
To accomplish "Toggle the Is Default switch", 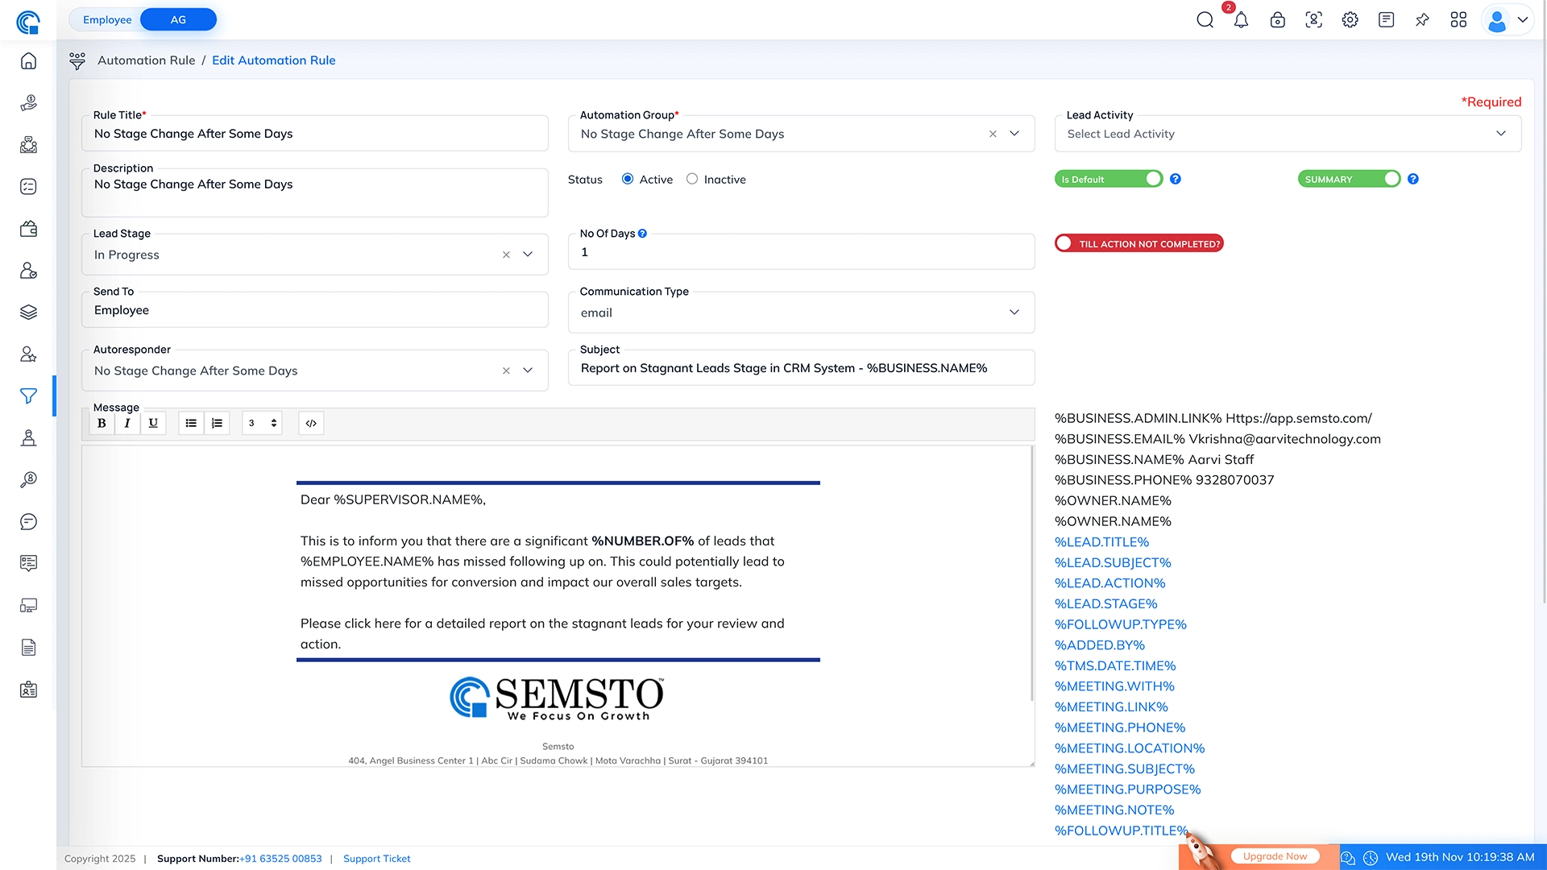I will click(x=1108, y=179).
